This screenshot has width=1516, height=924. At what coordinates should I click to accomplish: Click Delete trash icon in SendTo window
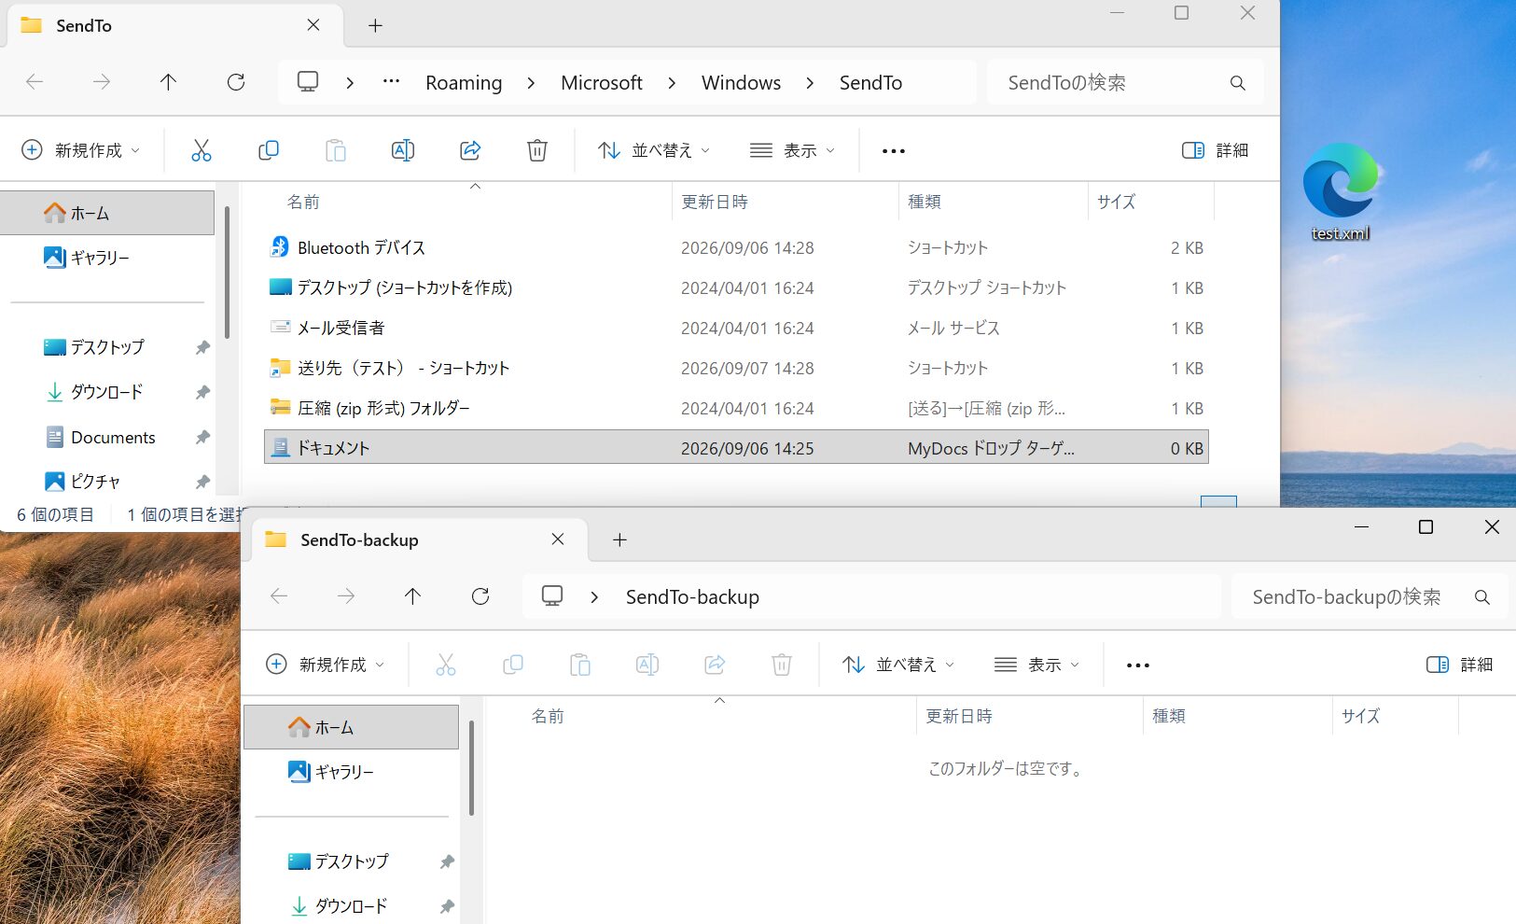[x=537, y=150]
